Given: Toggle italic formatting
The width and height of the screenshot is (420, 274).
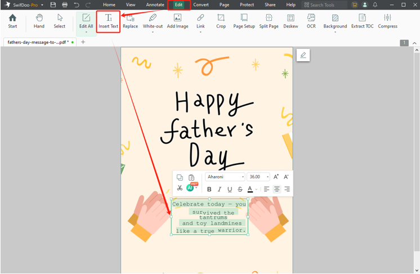Looking at the screenshot, I should pos(220,189).
